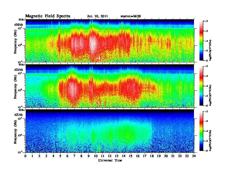Viewport: 231px width, 179px height.
Task: Click the "-6" tick on dH/dt color bar
Action: [x=206, y=61]
